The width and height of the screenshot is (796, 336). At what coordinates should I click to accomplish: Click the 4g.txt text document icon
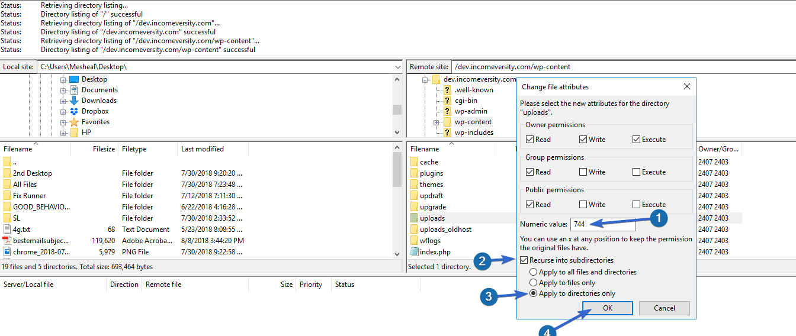(7, 230)
